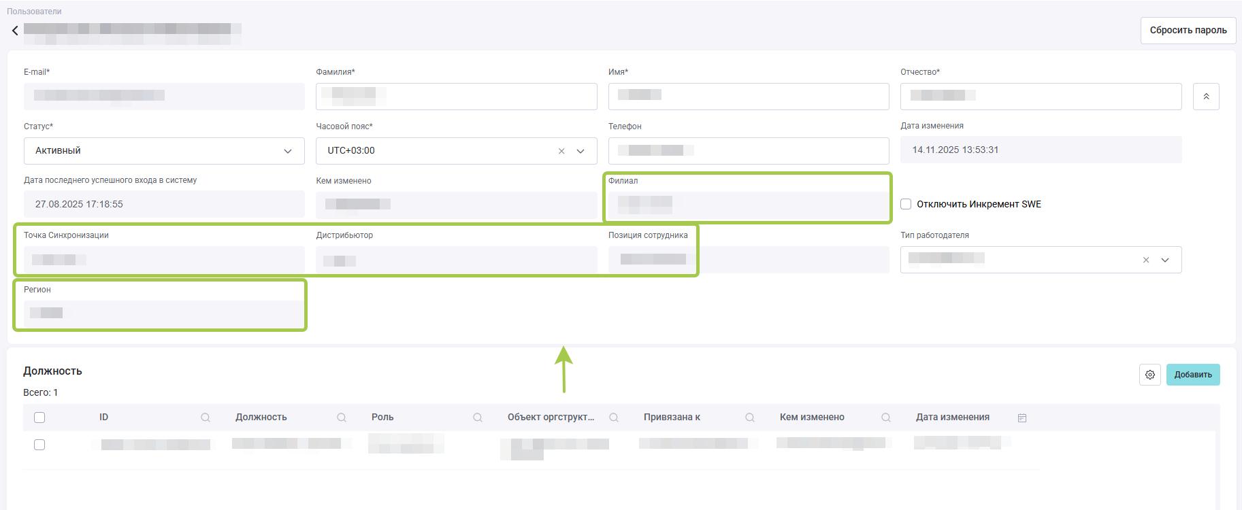This screenshot has height=510, width=1242.
Task: Expand the Тип работодателя dropdown
Action: click(x=1165, y=260)
